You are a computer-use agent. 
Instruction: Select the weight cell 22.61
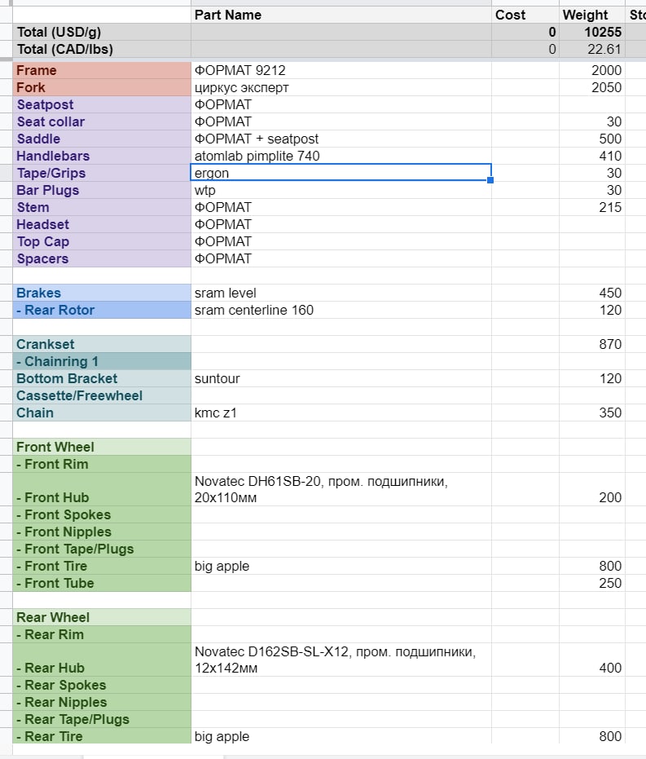tap(592, 50)
